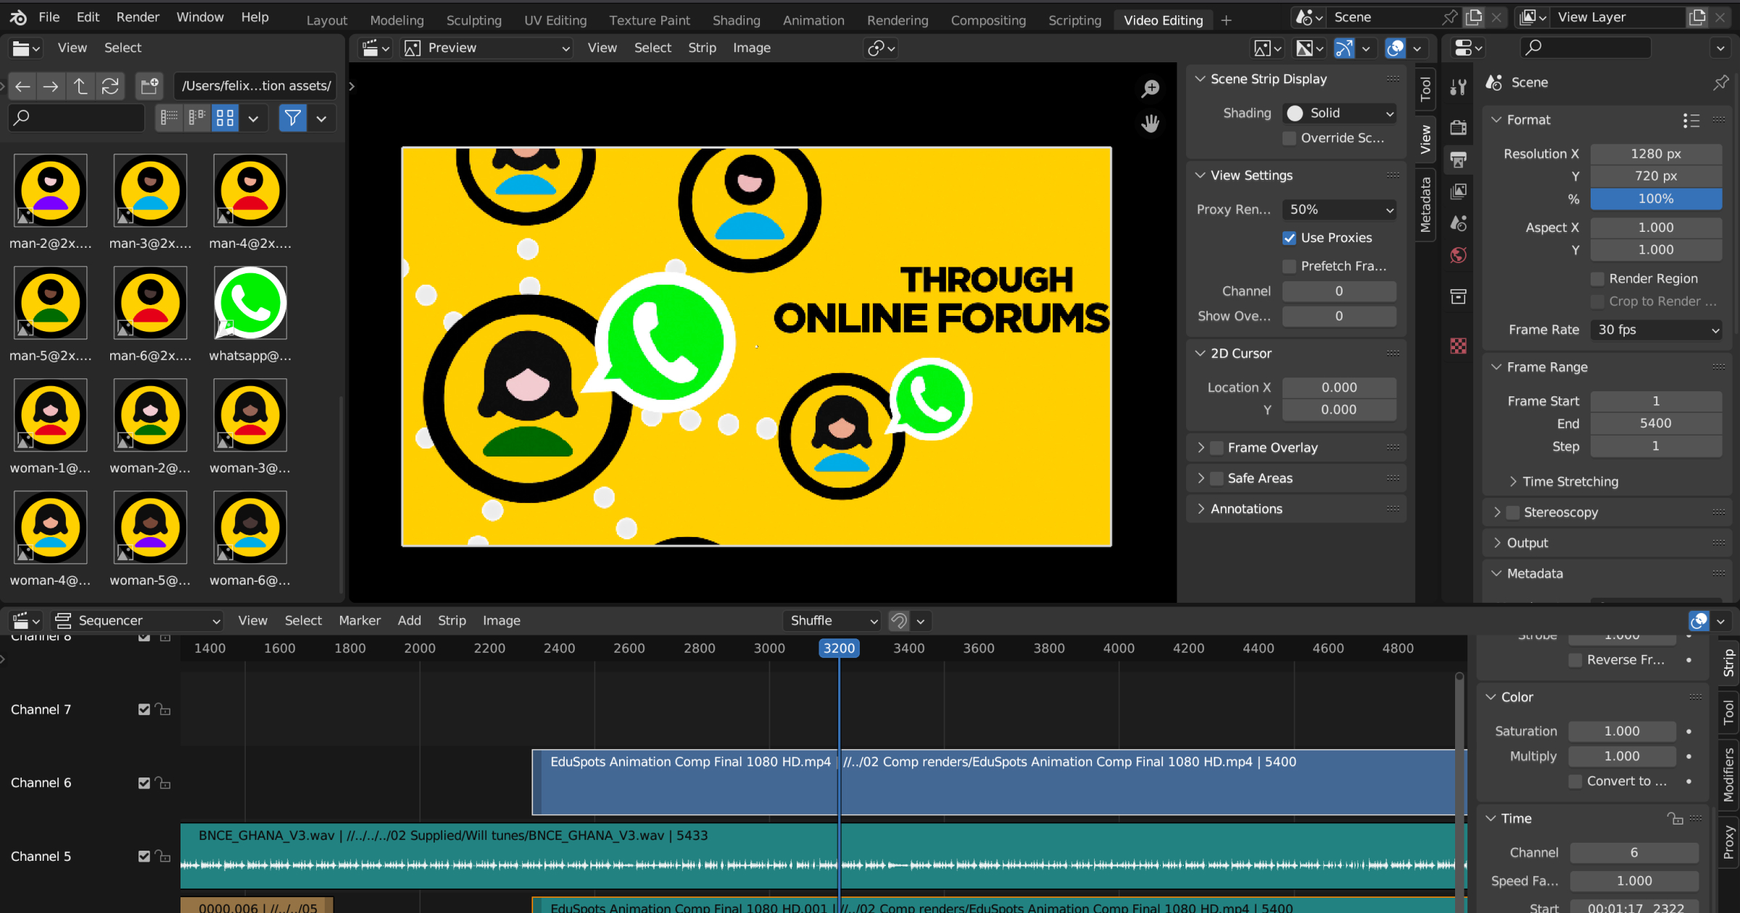The image size is (1740, 913).
Task: Open the Frame Rate 30 fps dropdown
Action: [x=1656, y=330]
